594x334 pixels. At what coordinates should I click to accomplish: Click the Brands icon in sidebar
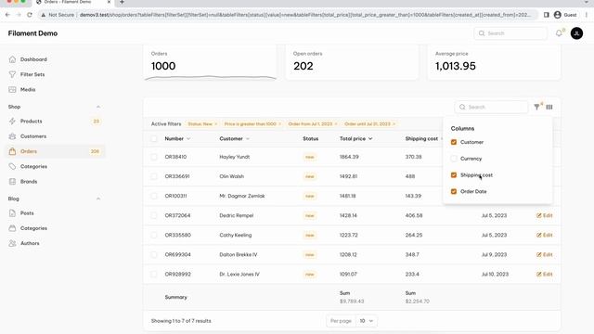(x=12, y=182)
